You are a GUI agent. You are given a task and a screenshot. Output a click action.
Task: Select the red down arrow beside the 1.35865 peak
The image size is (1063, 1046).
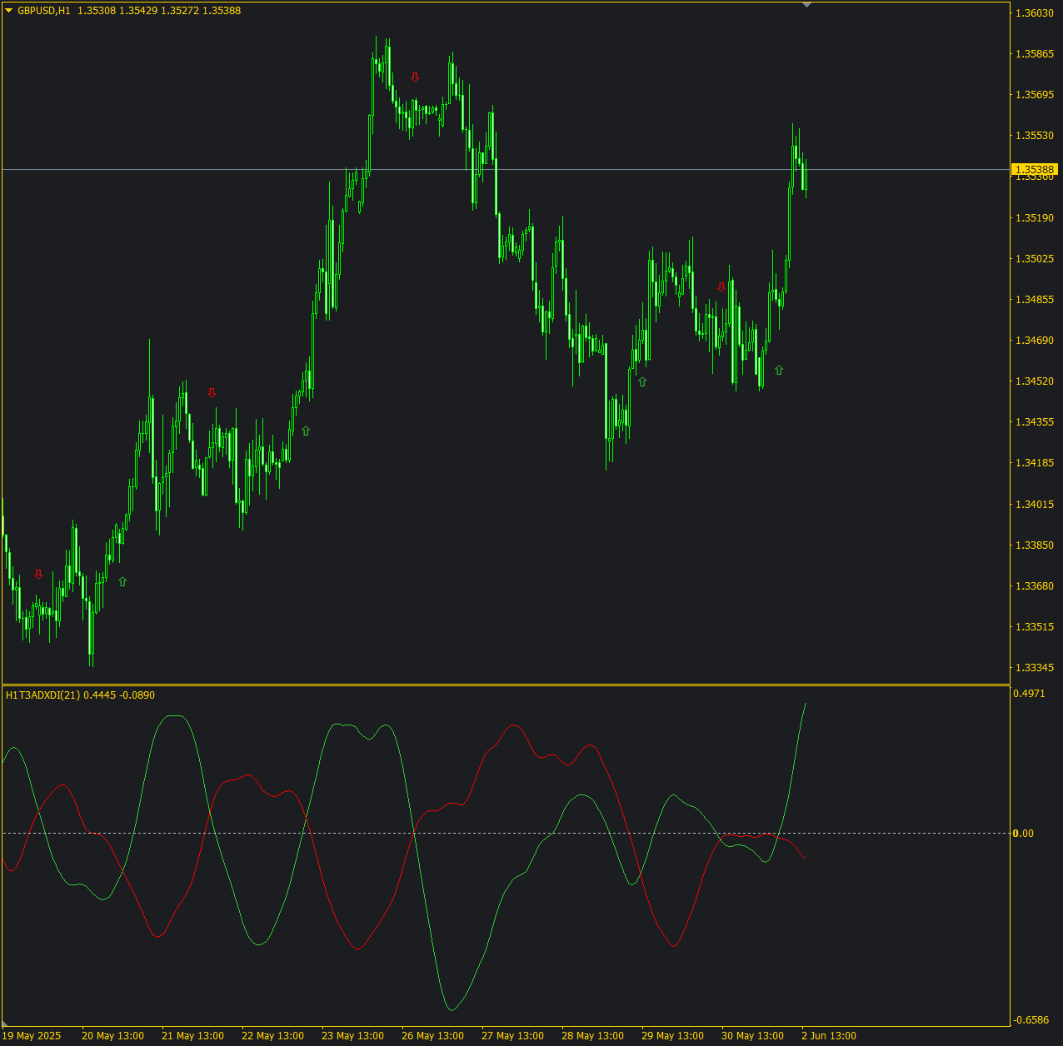[415, 77]
